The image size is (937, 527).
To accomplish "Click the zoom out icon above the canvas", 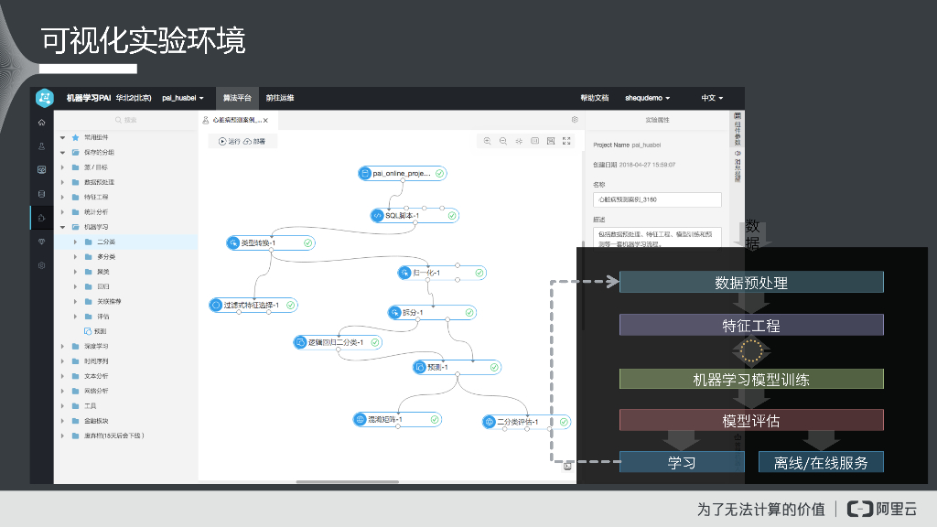I will [x=502, y=141].
